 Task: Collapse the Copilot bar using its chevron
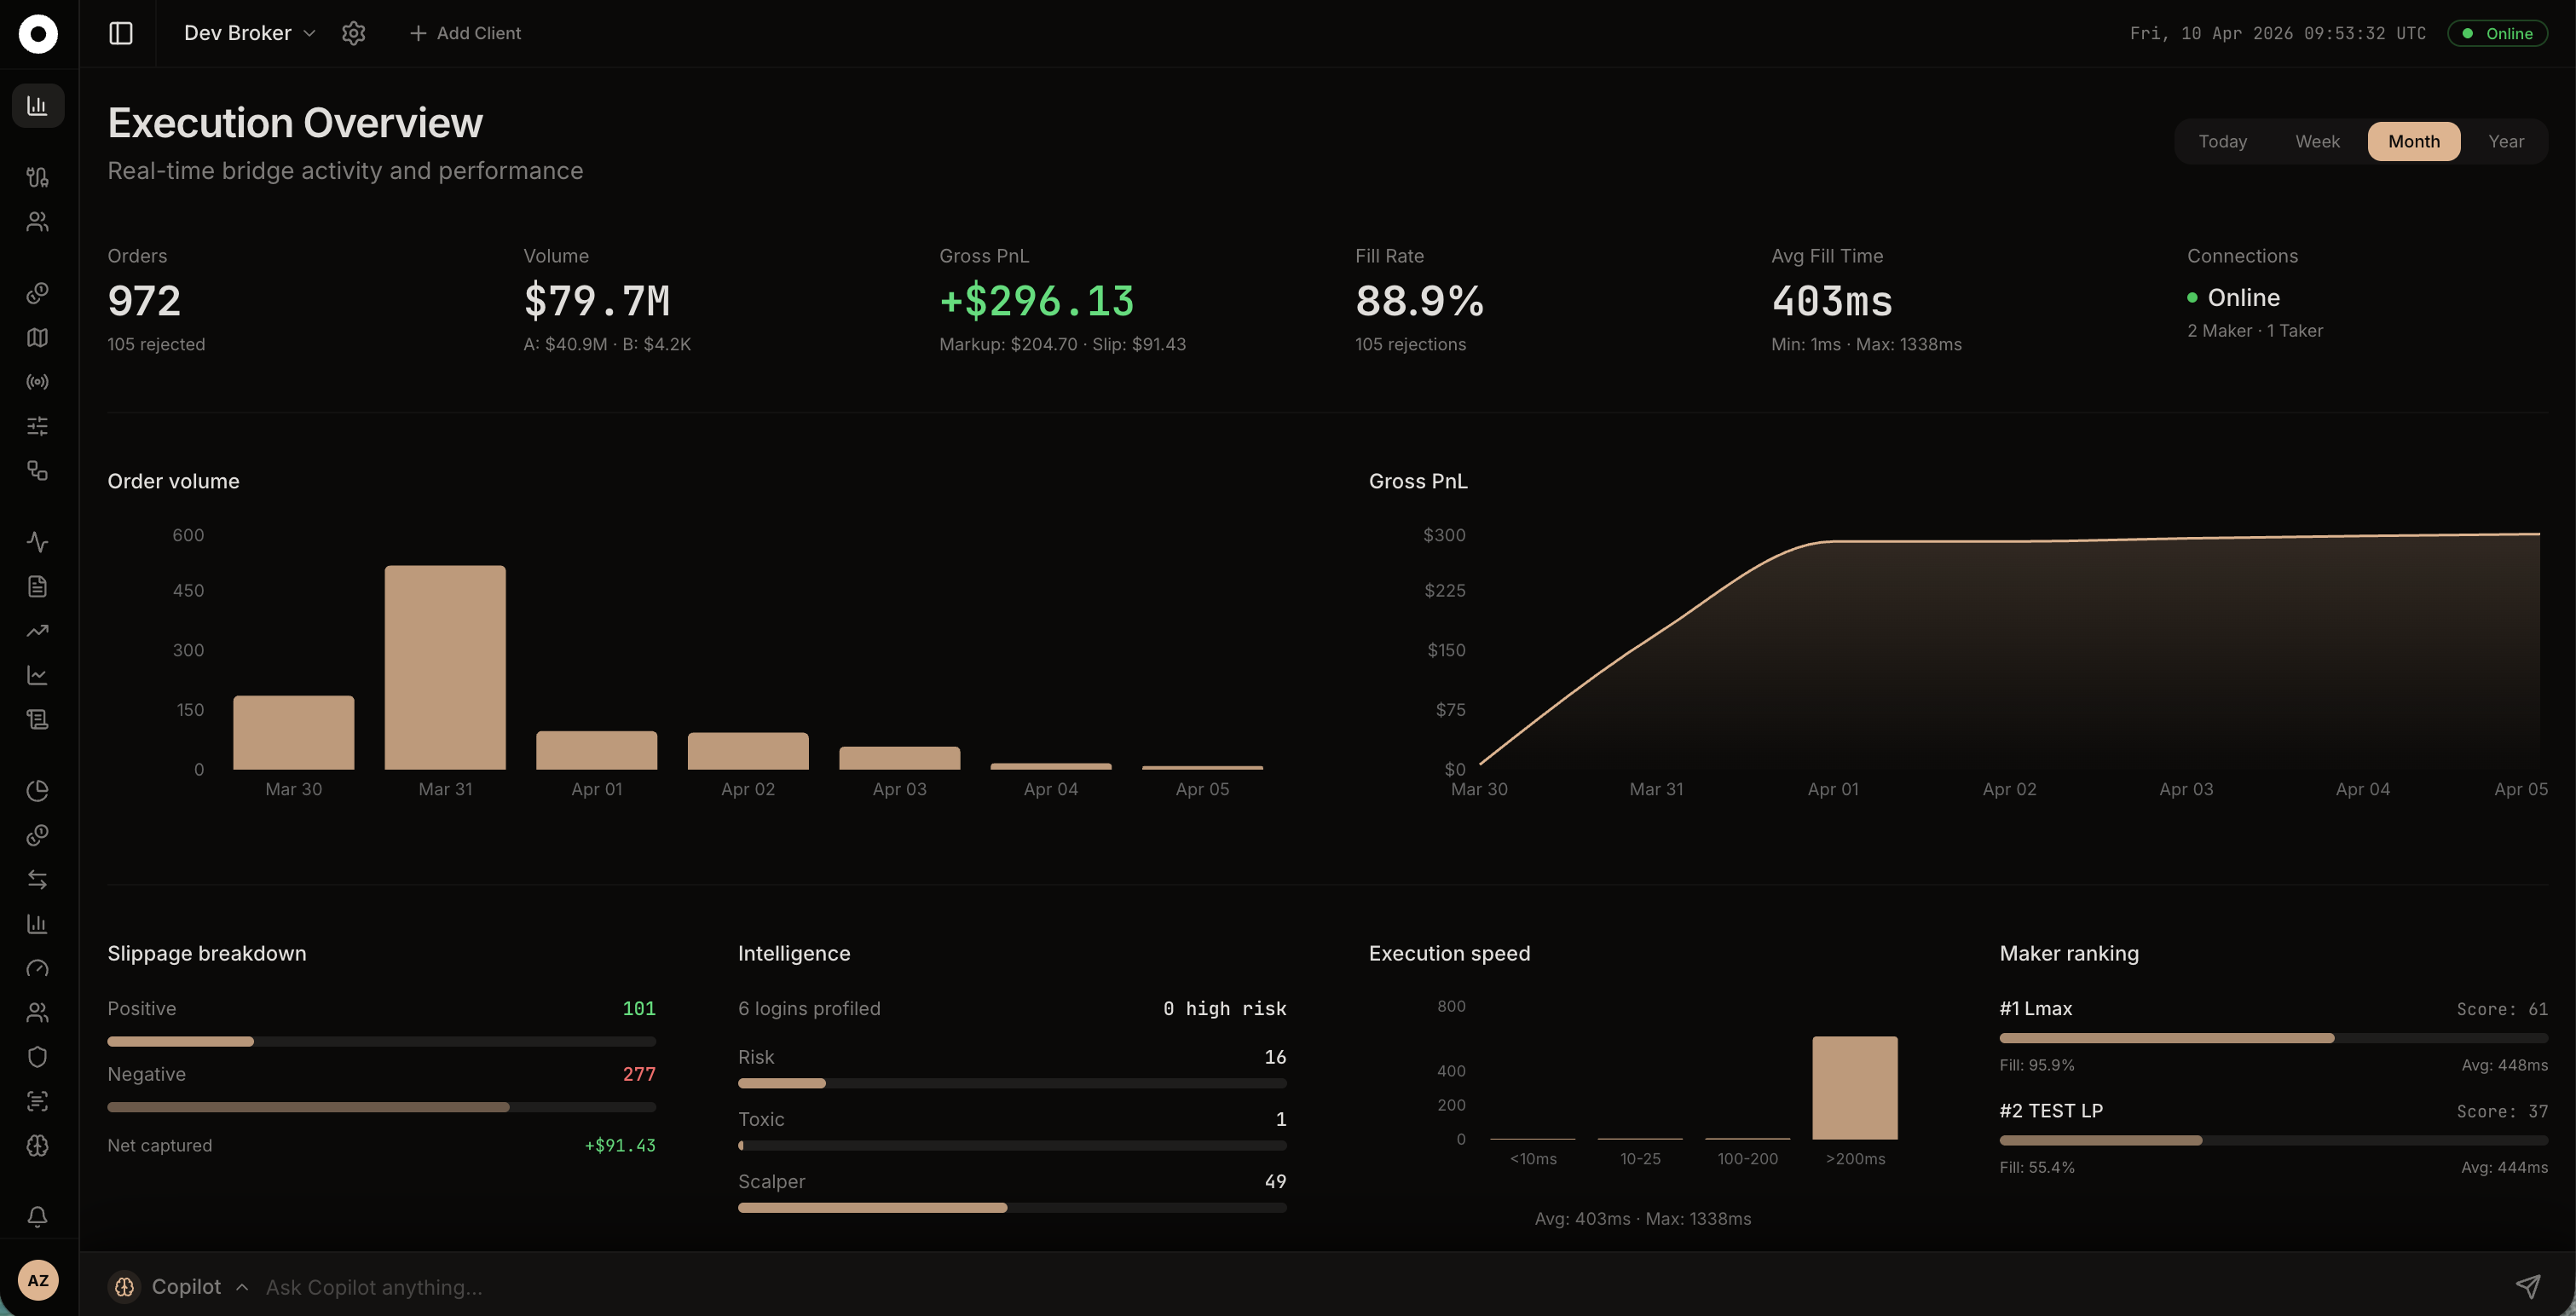242,1287
